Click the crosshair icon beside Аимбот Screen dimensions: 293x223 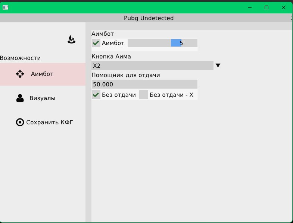tap(20, 74)
